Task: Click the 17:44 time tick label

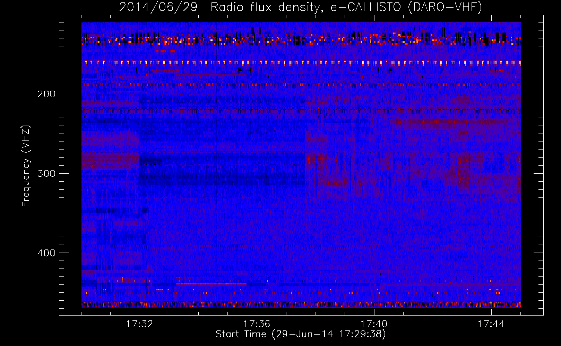Action: tap(491, 324)
